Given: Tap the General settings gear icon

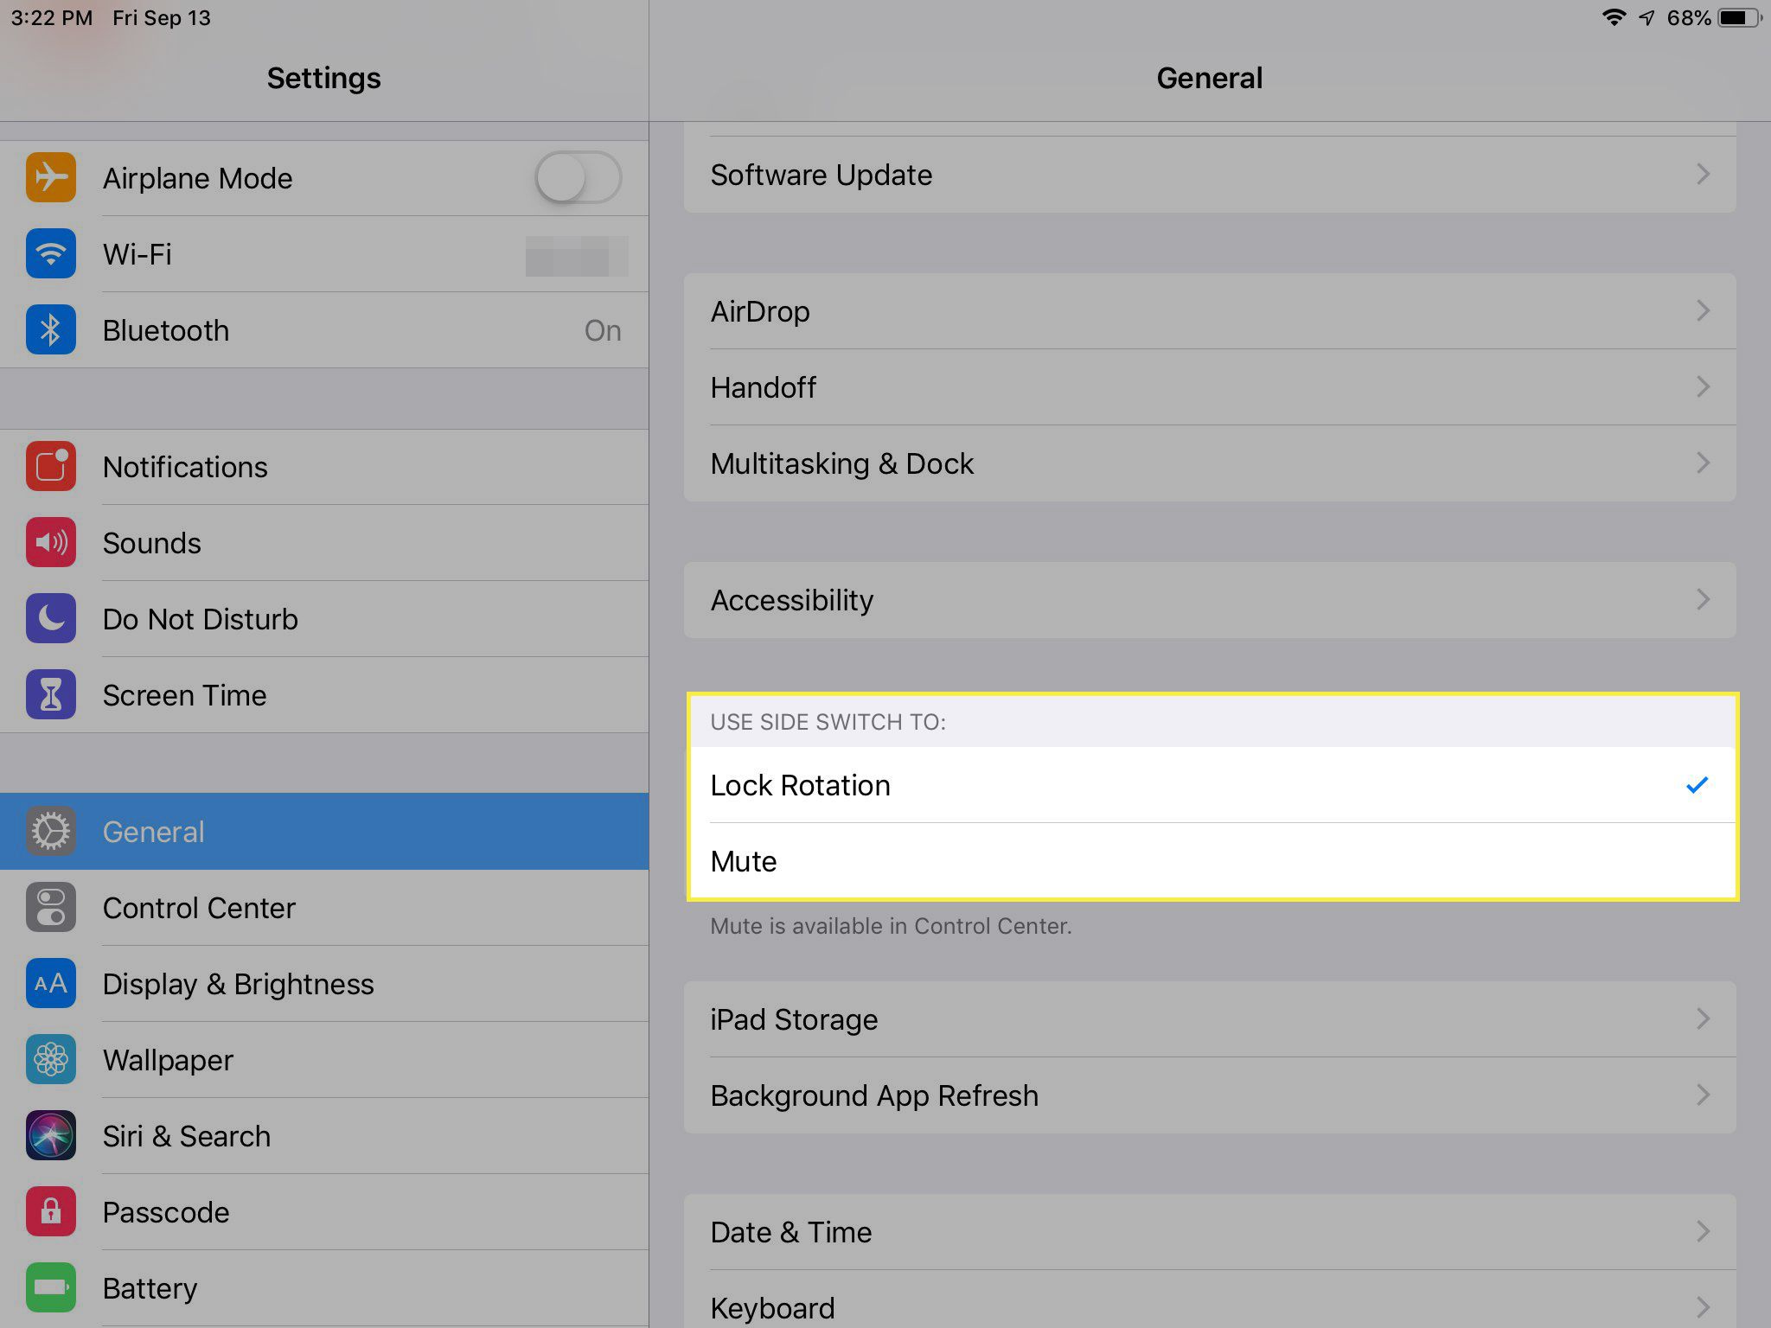Looking at the screenshot, I should pyautogui.click(x=52, y=832).
